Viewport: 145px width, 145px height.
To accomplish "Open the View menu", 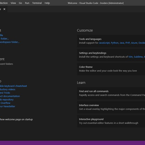I will click(x=13, y=3).
